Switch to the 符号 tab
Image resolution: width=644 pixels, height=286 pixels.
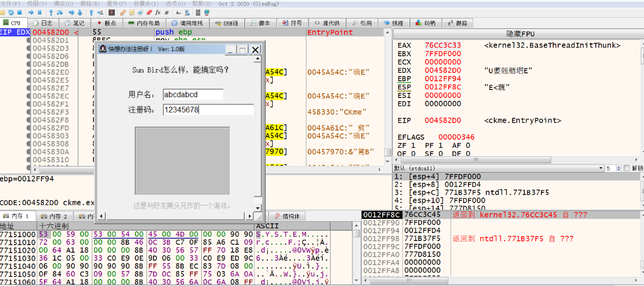point(292,23)
